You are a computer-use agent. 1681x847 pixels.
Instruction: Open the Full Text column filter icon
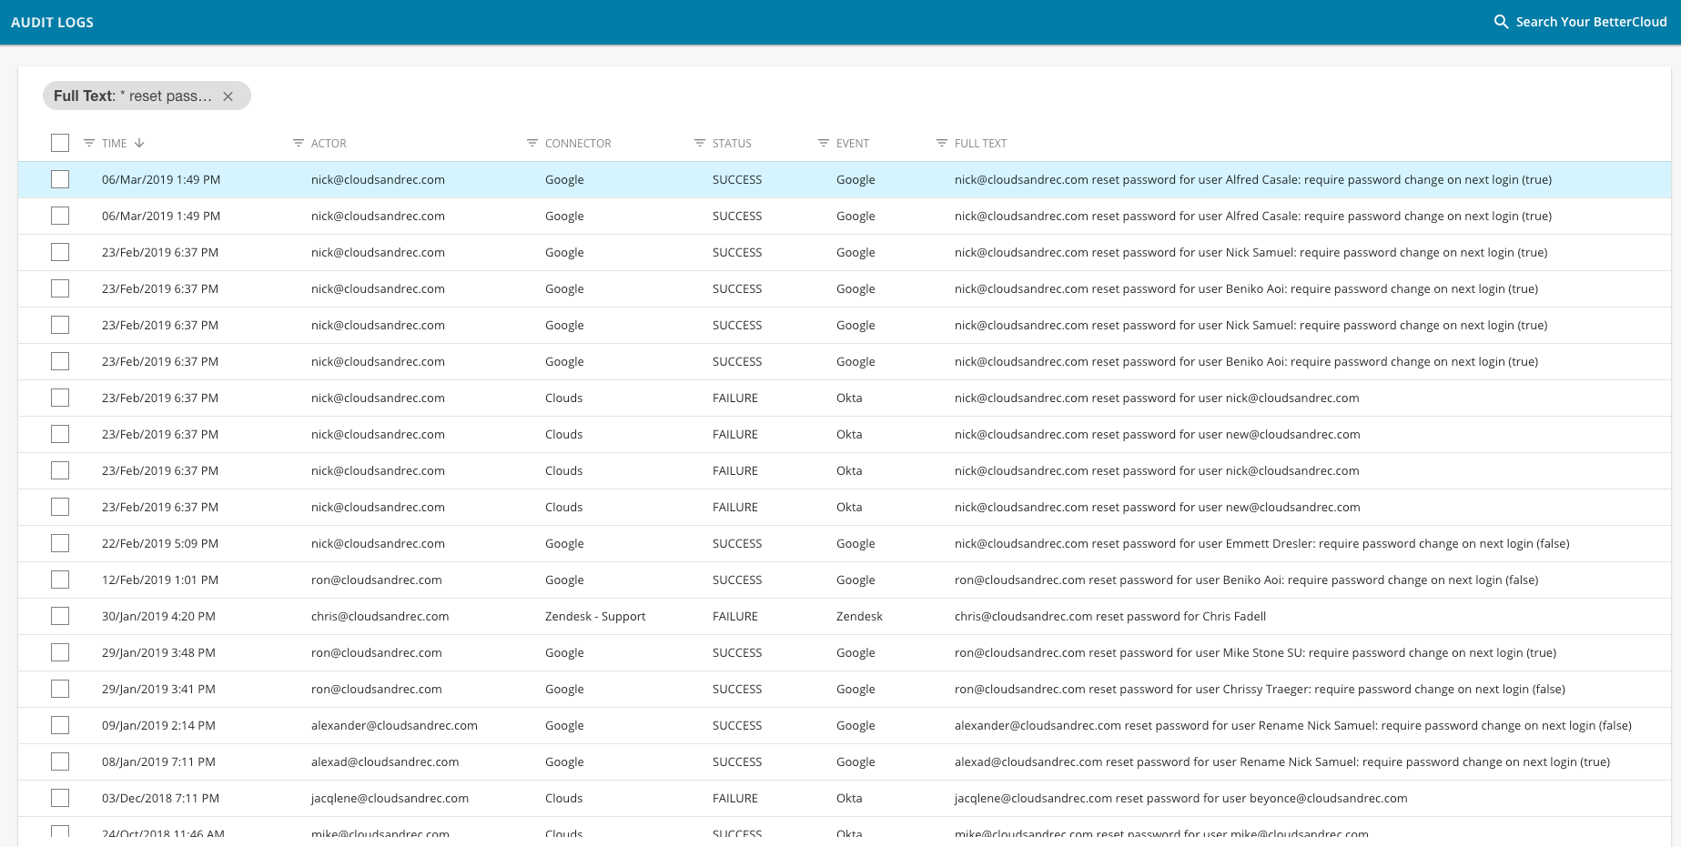[x=942, y=143]
